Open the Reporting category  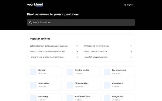44,97
